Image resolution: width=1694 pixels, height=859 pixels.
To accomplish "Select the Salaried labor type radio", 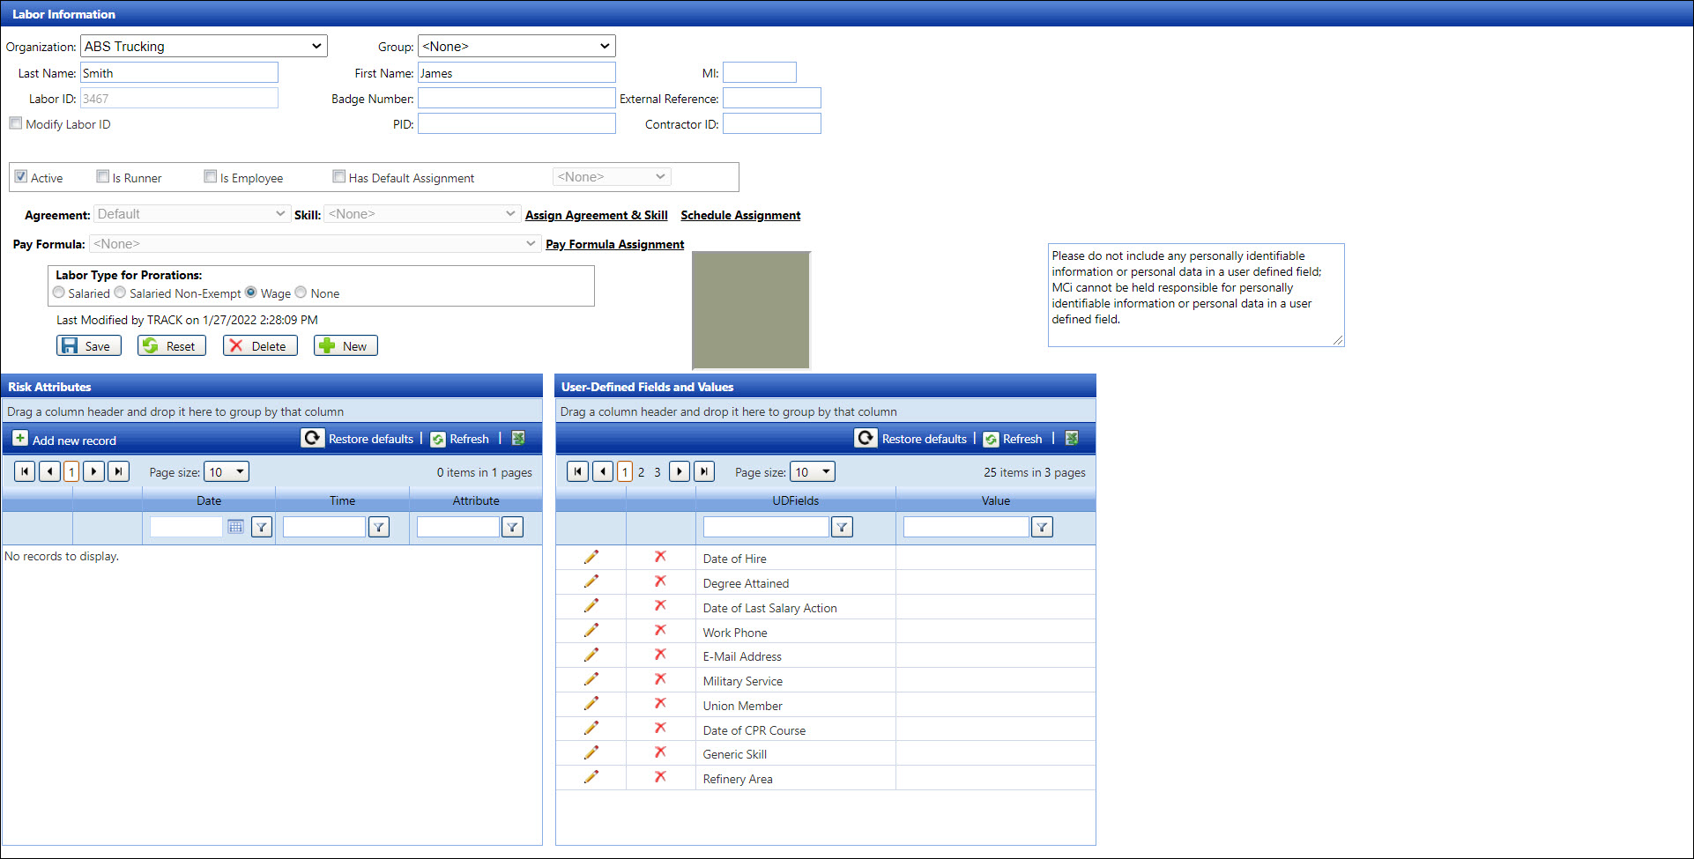I will point(59,293).
